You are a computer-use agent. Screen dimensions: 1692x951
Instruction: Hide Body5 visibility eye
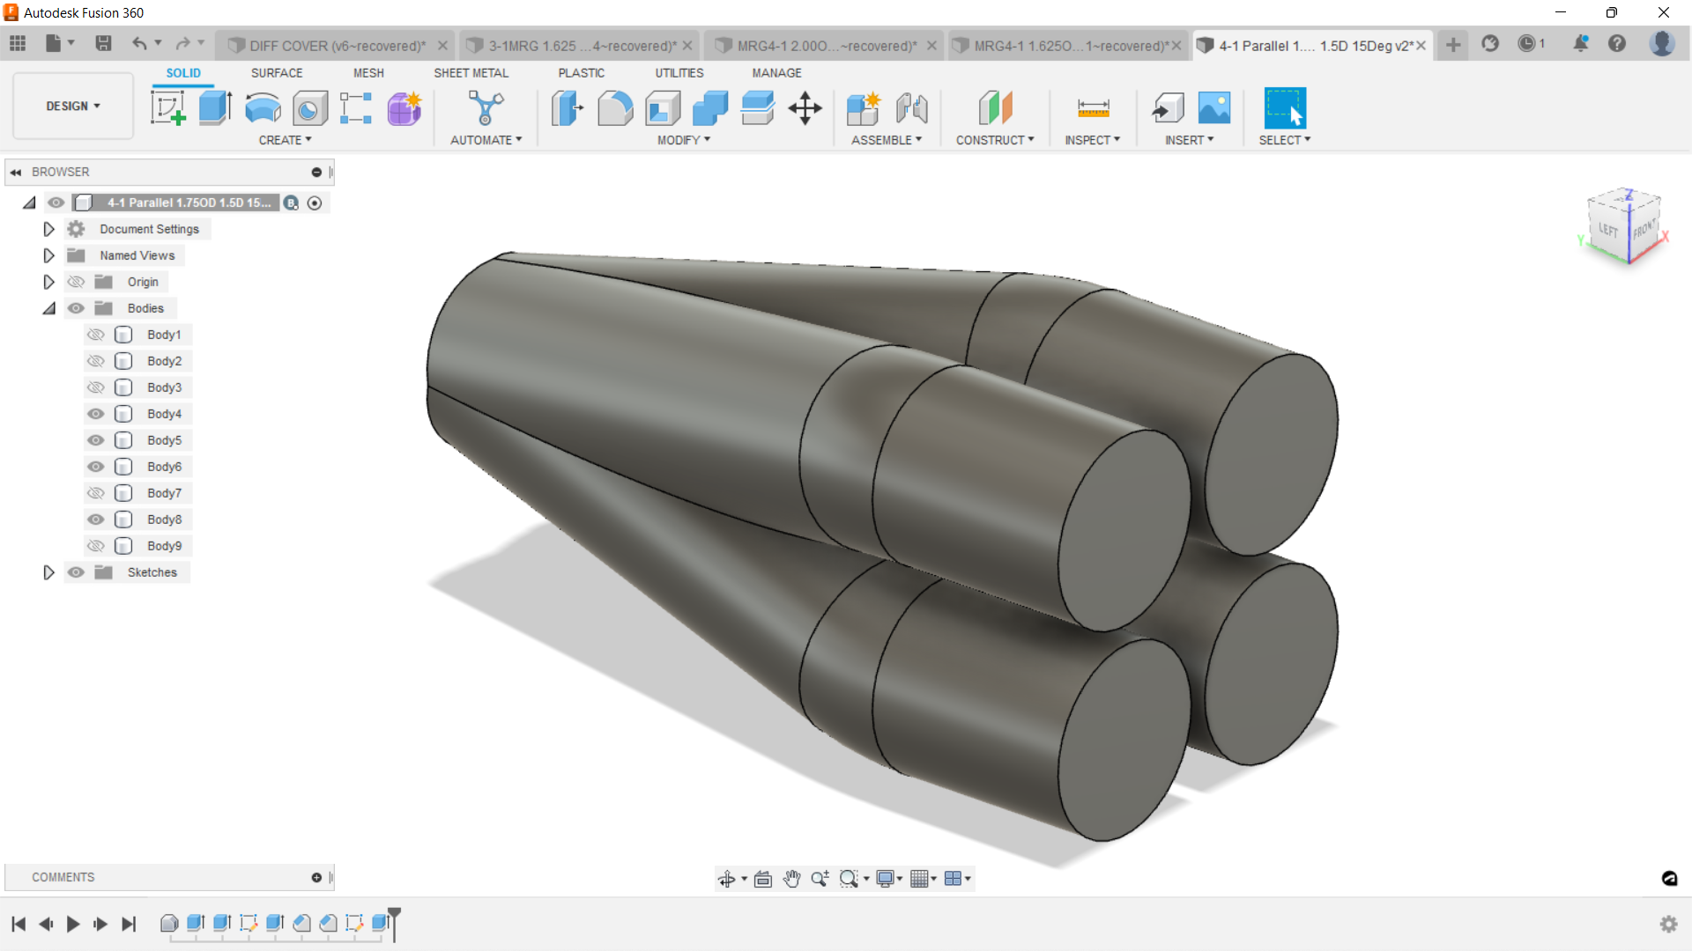point(96,440)
